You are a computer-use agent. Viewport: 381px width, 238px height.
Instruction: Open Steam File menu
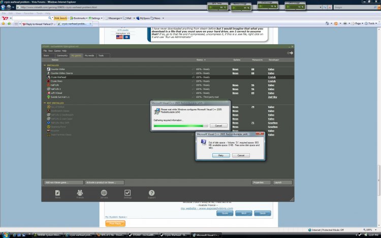tap(45, 51)
